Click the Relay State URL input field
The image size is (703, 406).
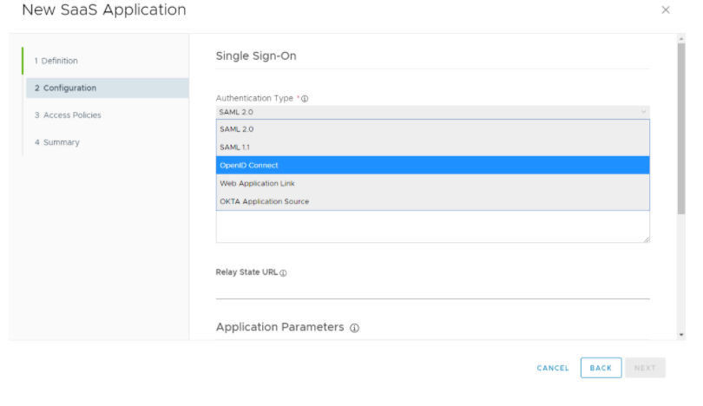pyautogui.click(x=433, y=291)
